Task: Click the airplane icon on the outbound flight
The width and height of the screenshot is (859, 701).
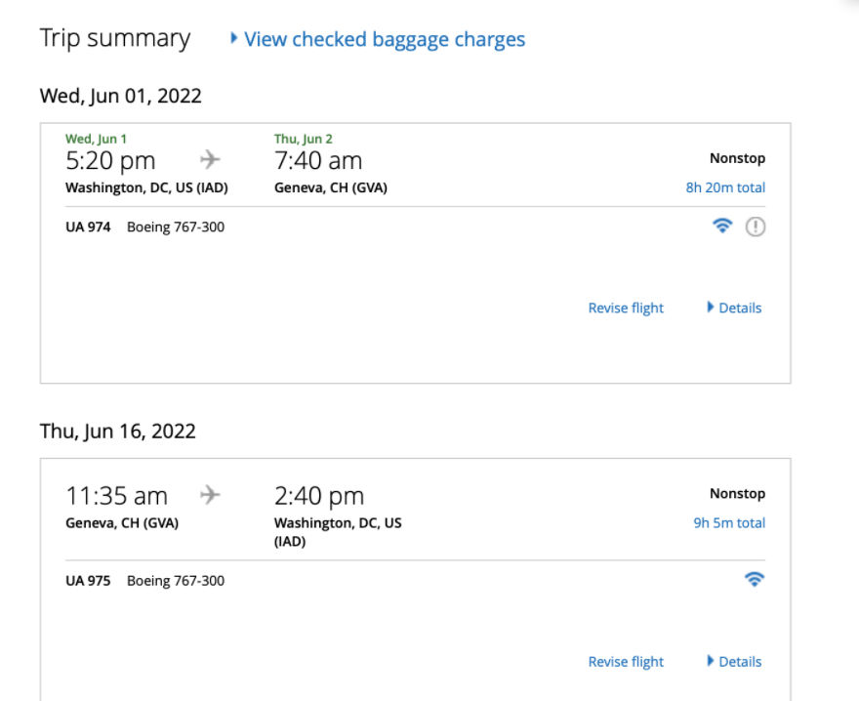Action: point(210,160)
